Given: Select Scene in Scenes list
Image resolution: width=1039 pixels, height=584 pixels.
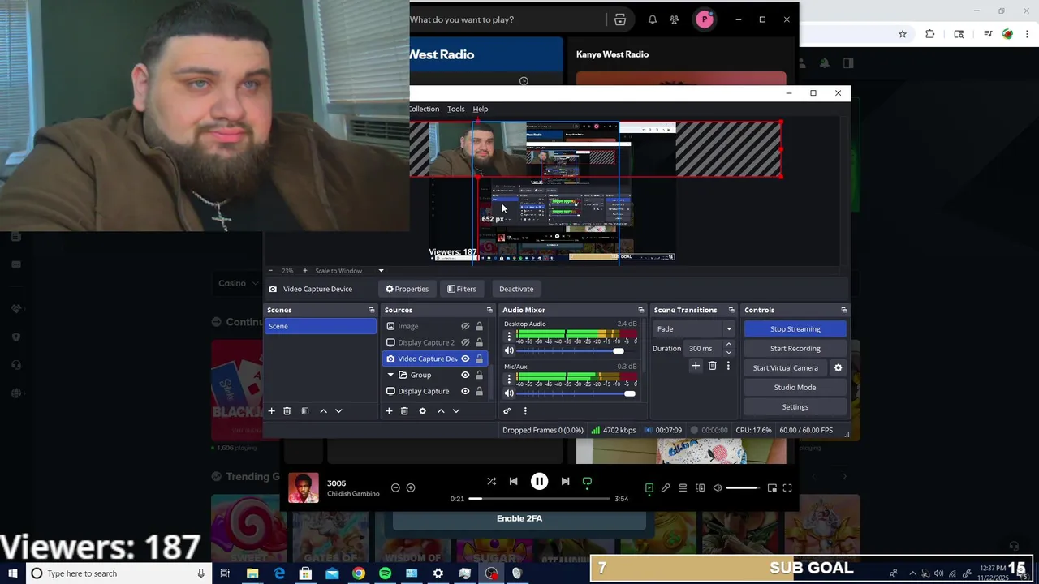Looking at the screenshot, I should pyautogui.click(x=321, y=326).
